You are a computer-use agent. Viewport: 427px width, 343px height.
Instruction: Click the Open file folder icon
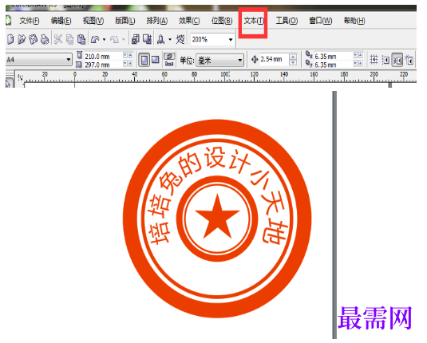pyautogui.click(x=22, y=39)
